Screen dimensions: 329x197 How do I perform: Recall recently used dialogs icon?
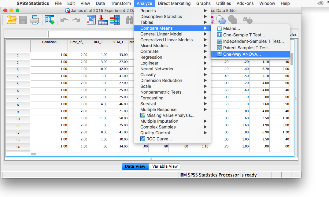coord(50,20)
